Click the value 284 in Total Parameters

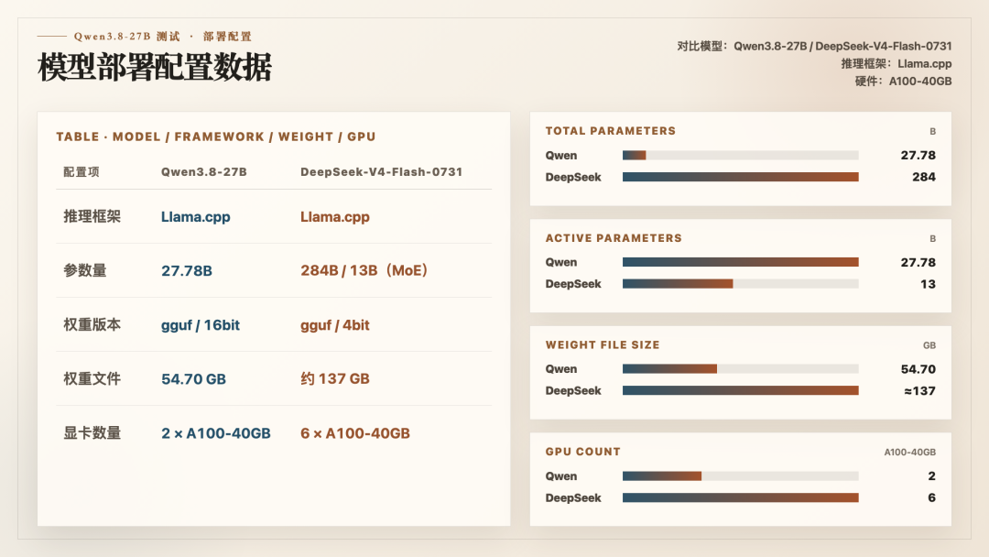(x=924, y=177)
